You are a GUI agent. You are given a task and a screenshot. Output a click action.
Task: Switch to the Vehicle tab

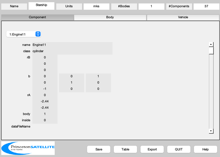coord(183,17)
